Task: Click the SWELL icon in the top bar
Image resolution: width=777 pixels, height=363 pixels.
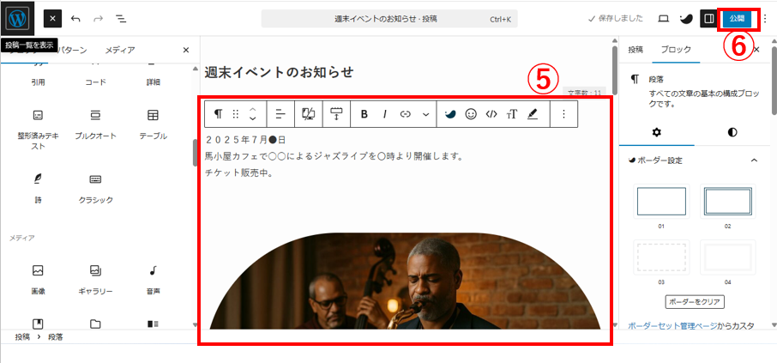Action: pos(686,19)
